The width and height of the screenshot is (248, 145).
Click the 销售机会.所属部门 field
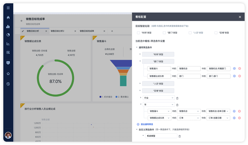pos(219,69)
